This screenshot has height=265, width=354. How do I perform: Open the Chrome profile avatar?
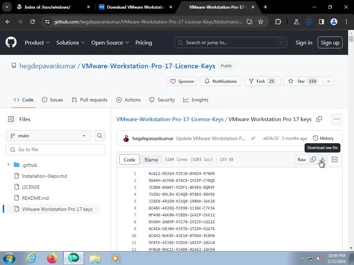[334, 22]
